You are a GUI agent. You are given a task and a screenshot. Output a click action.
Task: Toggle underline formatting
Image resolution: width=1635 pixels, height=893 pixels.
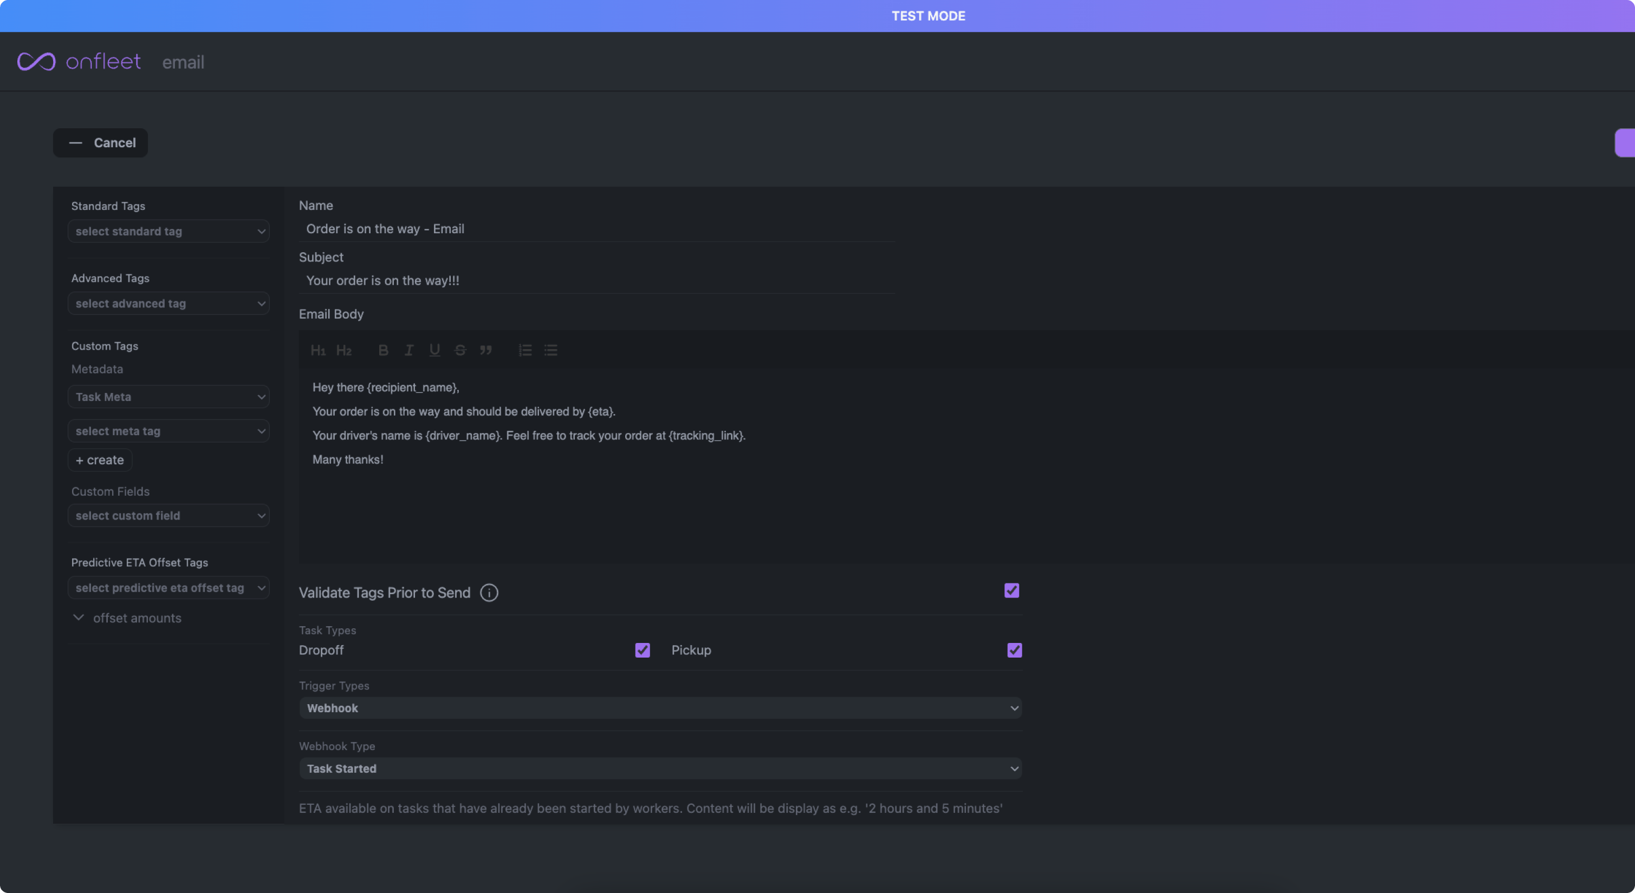point(434,350)
